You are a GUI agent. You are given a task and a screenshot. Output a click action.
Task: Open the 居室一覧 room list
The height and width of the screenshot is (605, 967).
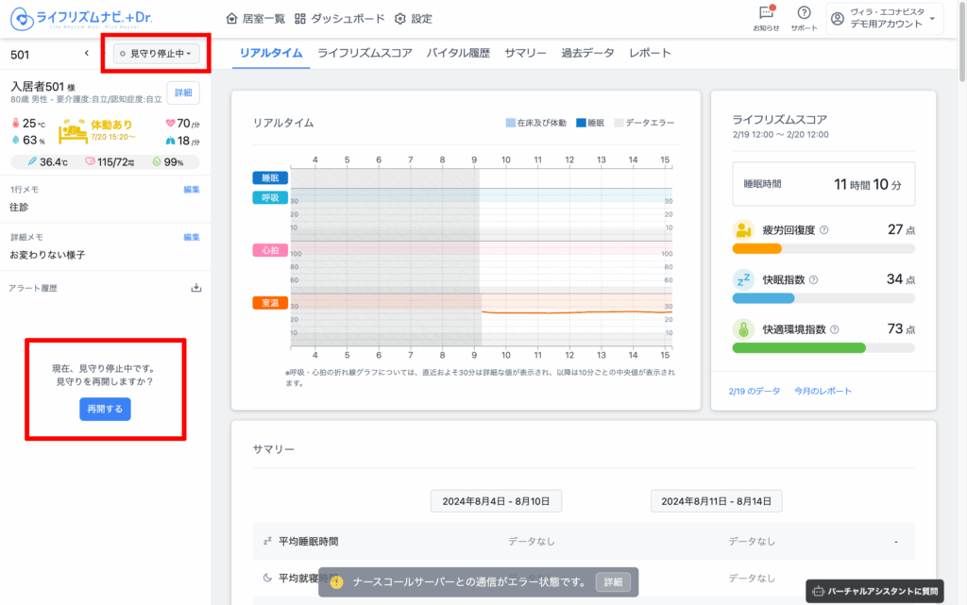(255, 19)
